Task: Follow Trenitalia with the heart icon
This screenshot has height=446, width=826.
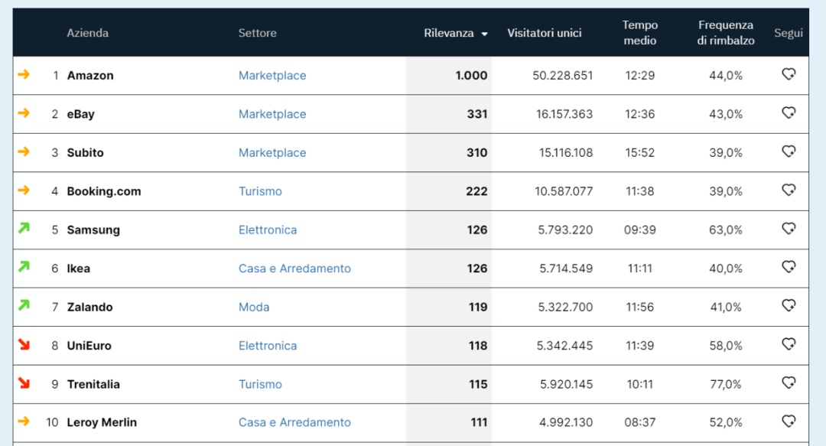Action: pyautogui.click(x=789, y=383)
